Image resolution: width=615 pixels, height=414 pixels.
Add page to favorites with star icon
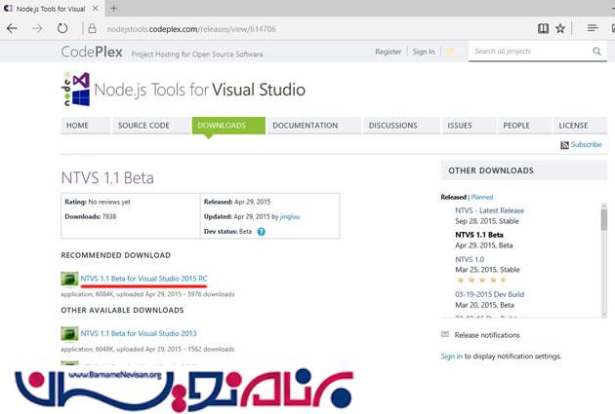(560, 28)
